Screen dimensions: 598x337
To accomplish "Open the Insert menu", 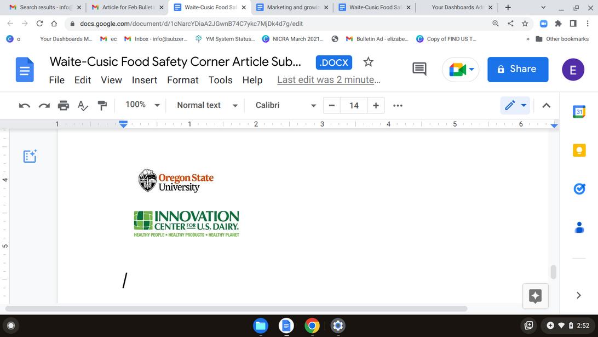I will [x=145, y=80].
